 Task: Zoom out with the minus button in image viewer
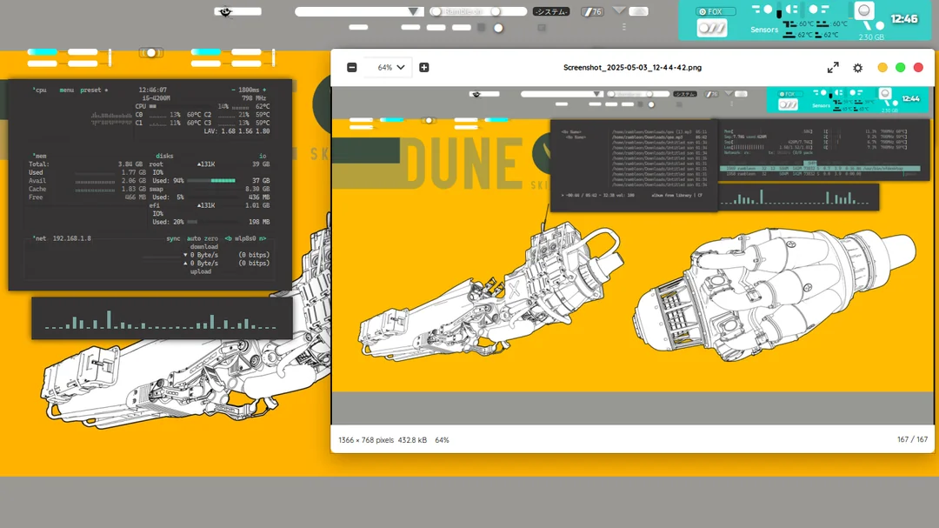(352, 68)
